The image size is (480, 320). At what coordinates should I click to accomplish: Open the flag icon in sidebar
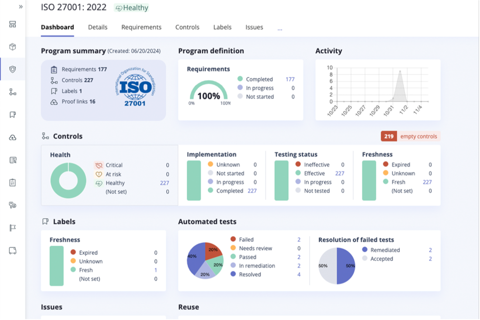(x=13, y=228)
